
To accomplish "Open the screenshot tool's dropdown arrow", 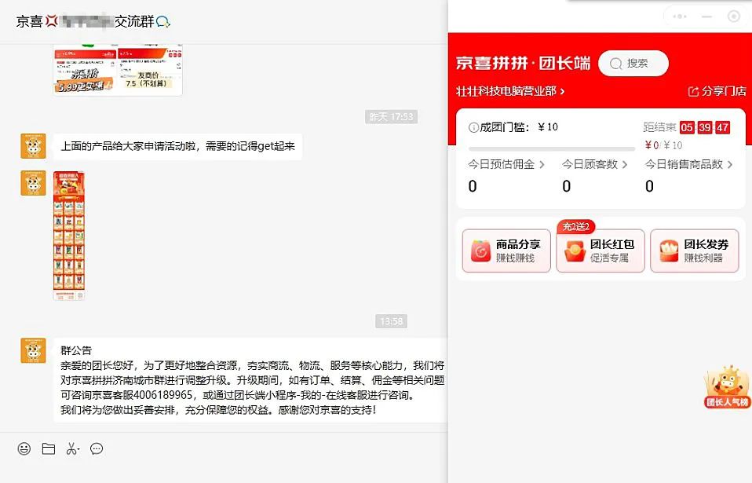I will click(78, 448).
